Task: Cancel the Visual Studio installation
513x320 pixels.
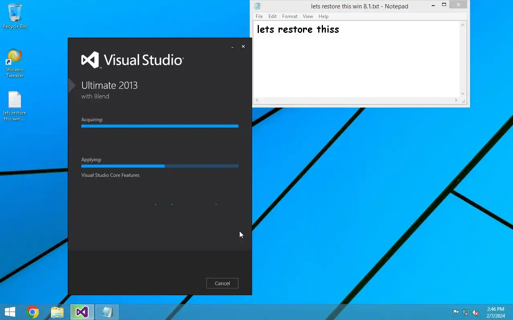Action: [x=222, y=283]
